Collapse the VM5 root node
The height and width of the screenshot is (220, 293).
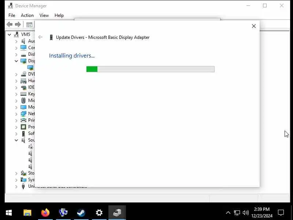[10, 34]
